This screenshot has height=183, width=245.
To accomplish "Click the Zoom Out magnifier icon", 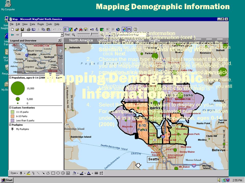I will click(73, 35).
